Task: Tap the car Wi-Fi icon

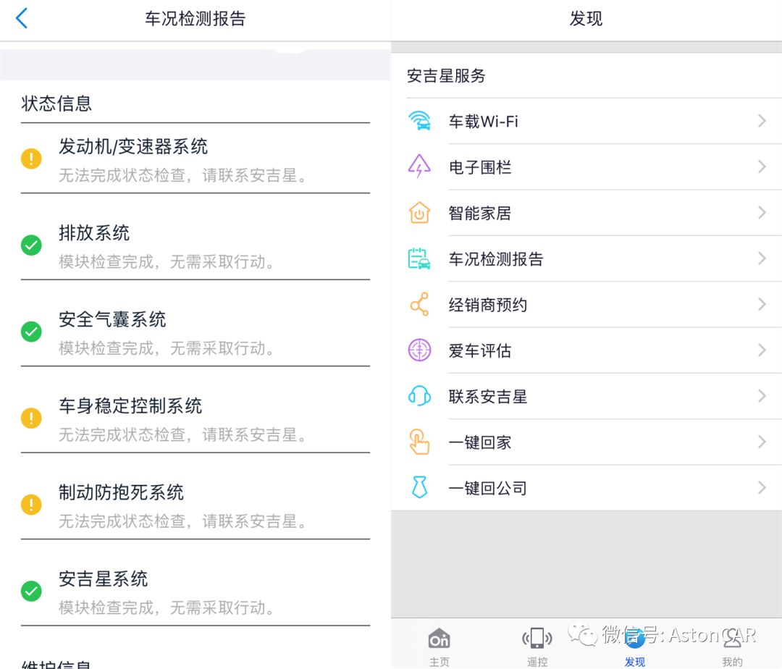Action: tap(419, 121)
